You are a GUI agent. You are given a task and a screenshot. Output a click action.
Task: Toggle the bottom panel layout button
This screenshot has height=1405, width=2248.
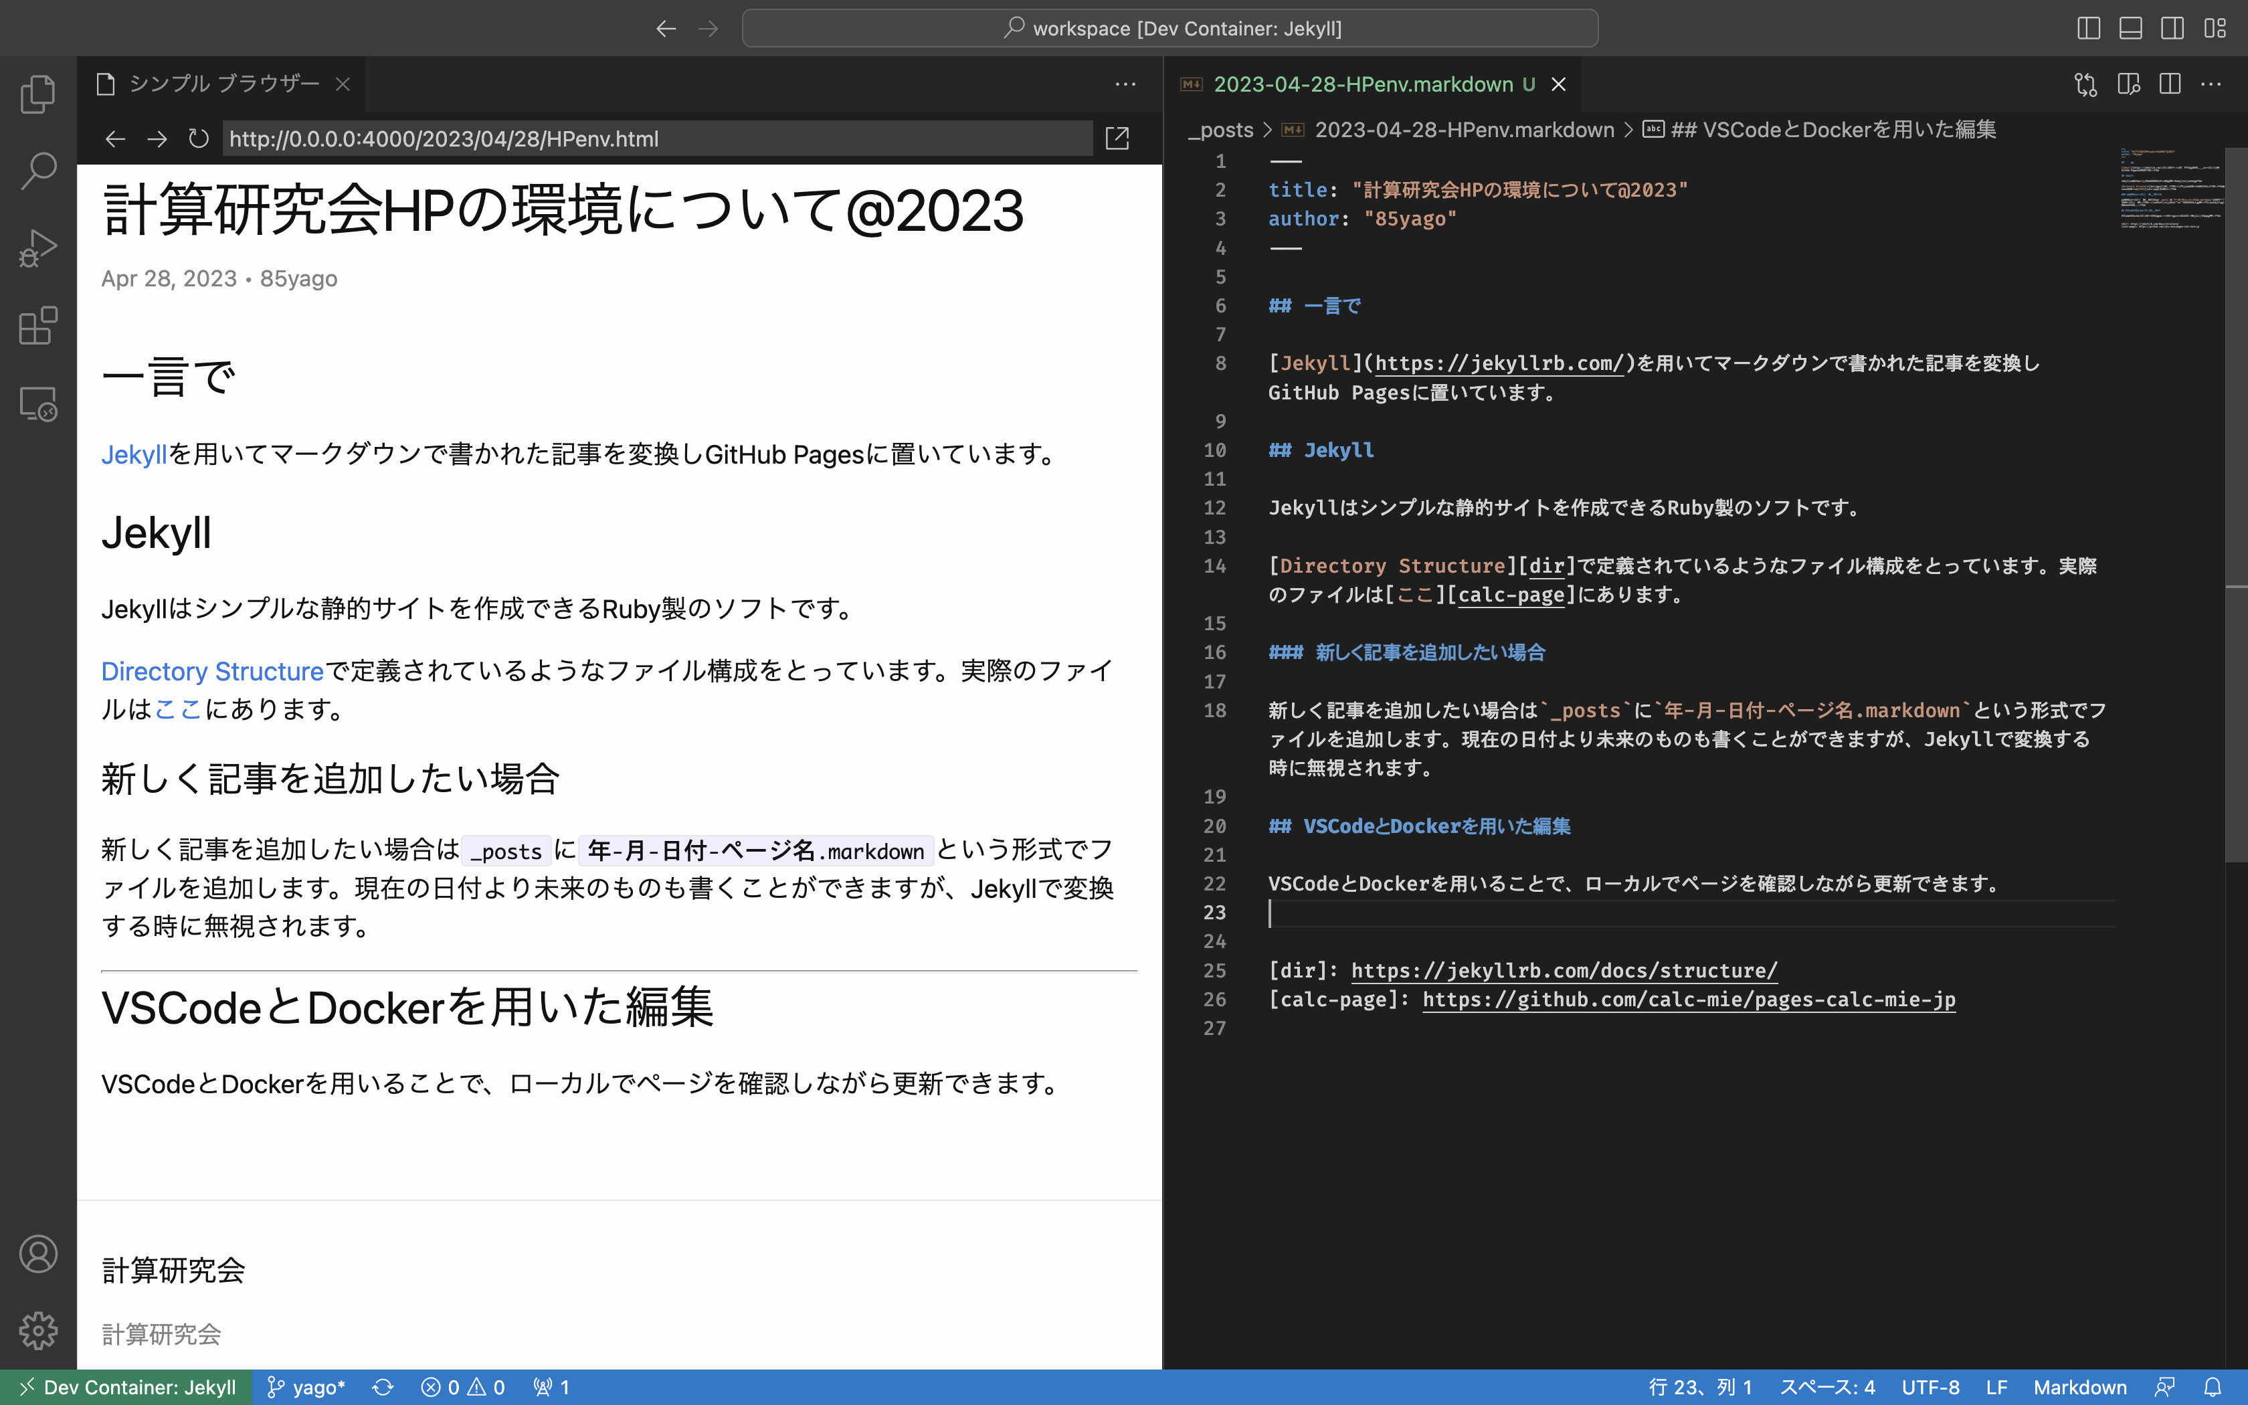tap(2130, 29)
